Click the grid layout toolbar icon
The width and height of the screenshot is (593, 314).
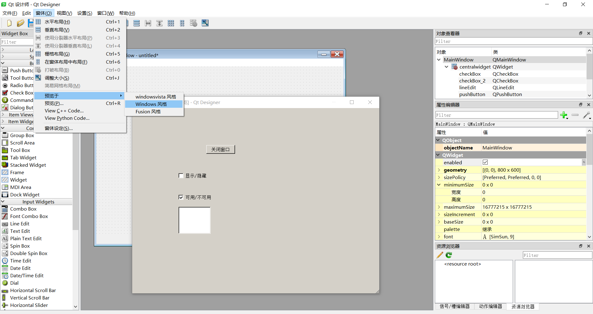[171, 23]
